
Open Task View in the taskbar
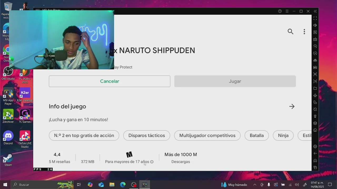(79, 185)
